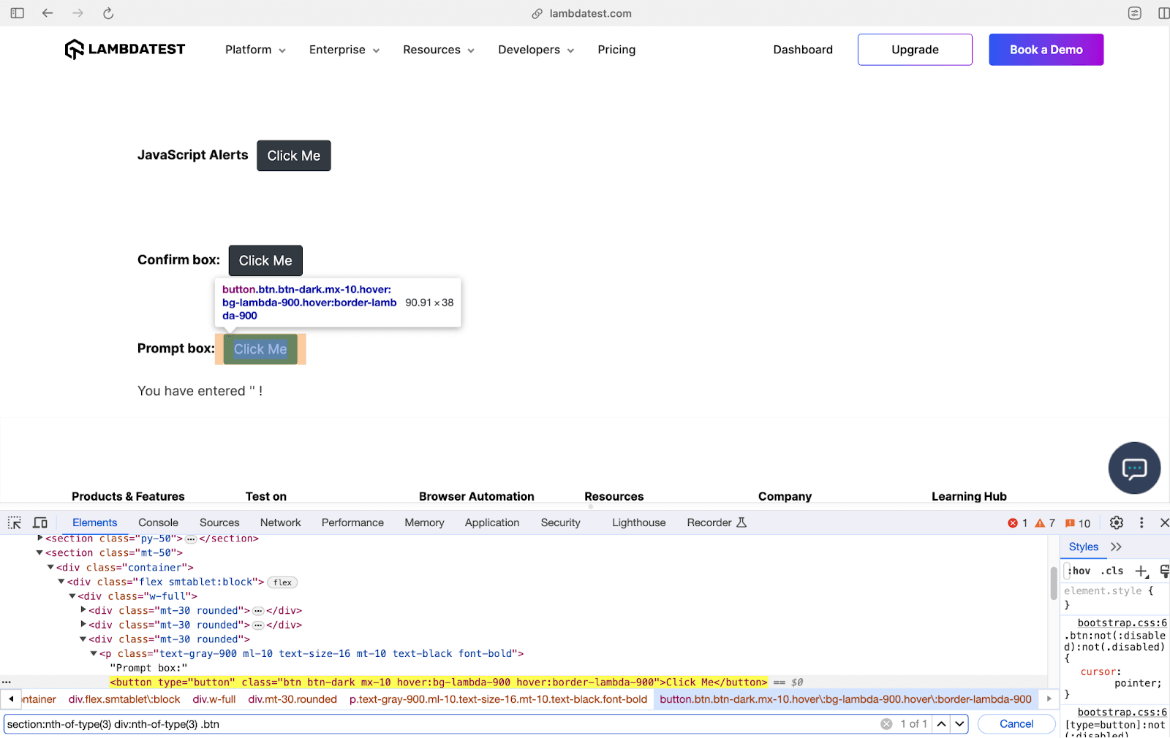Click the red console errors badge
Image resolution: width=1170 pixels, height=738 pixels.
coord(1014,522)
